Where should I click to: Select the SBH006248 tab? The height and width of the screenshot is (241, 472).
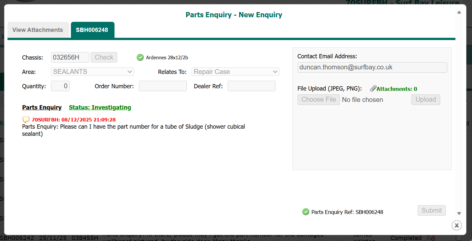pyautogui.click(x=92, y=30)
